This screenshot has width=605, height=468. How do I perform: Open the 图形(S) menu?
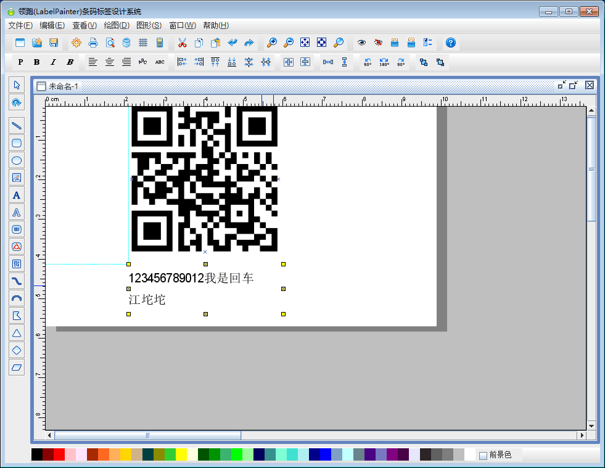pyautogui.click(x=149, y=25)
